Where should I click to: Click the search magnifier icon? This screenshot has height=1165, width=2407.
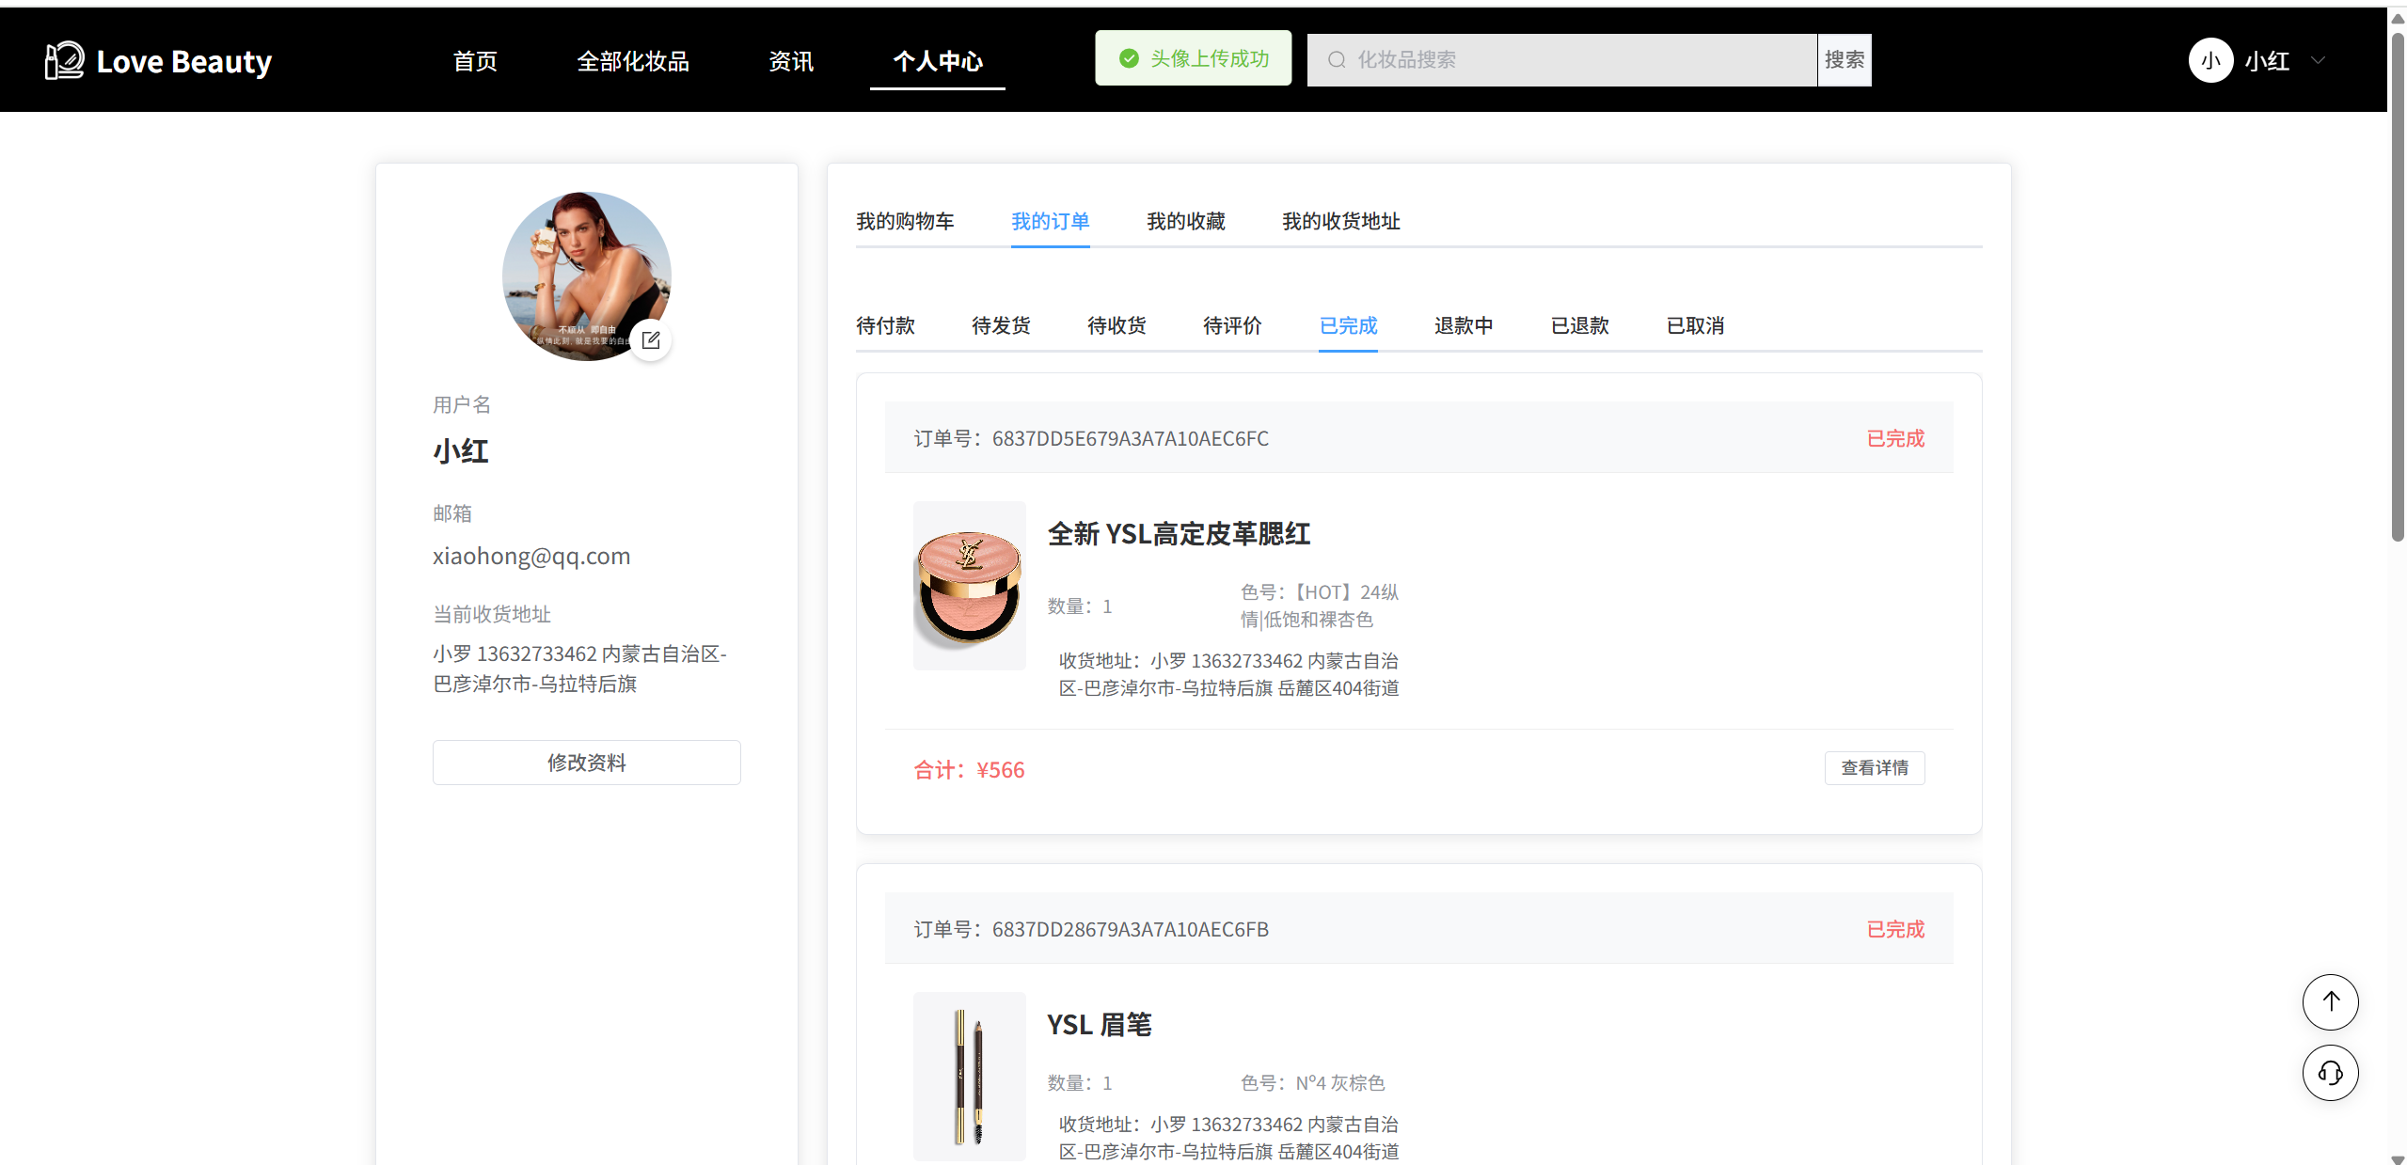click(x=1336, y=60)
